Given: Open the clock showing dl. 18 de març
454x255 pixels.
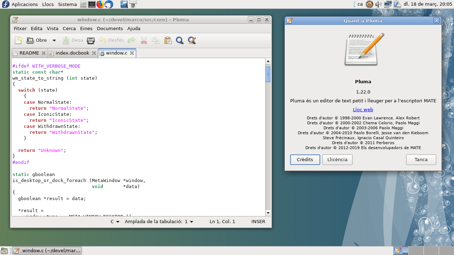Looking at the screenshot, I should click(427, 4).
